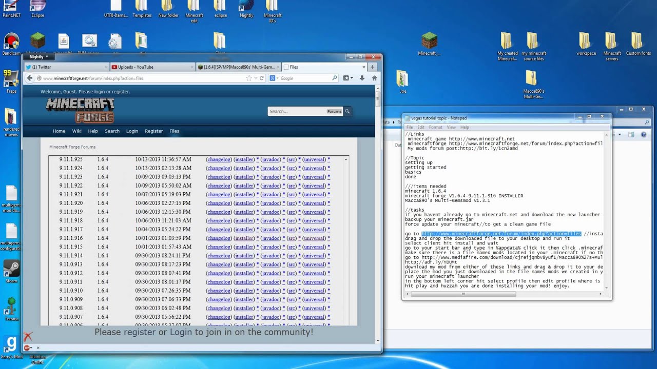Click the file list scroll-up arrow
657x369 pixels.
click(x=346, y=159)
